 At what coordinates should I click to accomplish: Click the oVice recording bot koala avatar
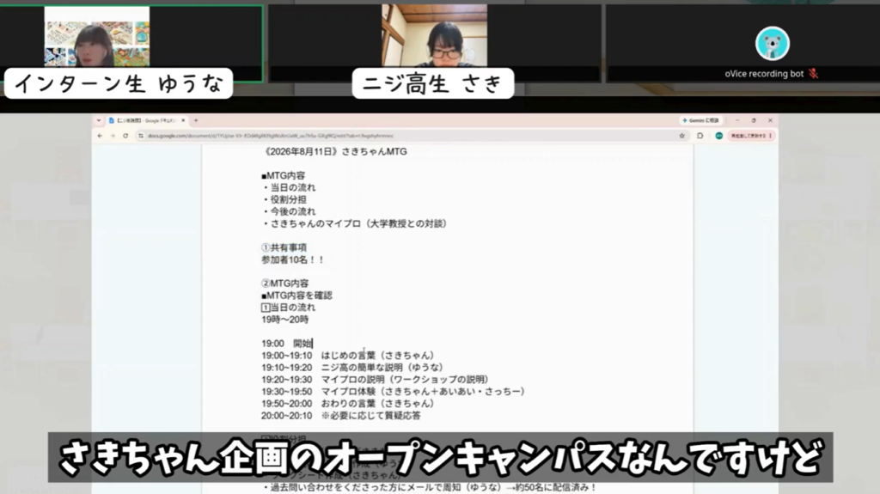coord(773,43)
